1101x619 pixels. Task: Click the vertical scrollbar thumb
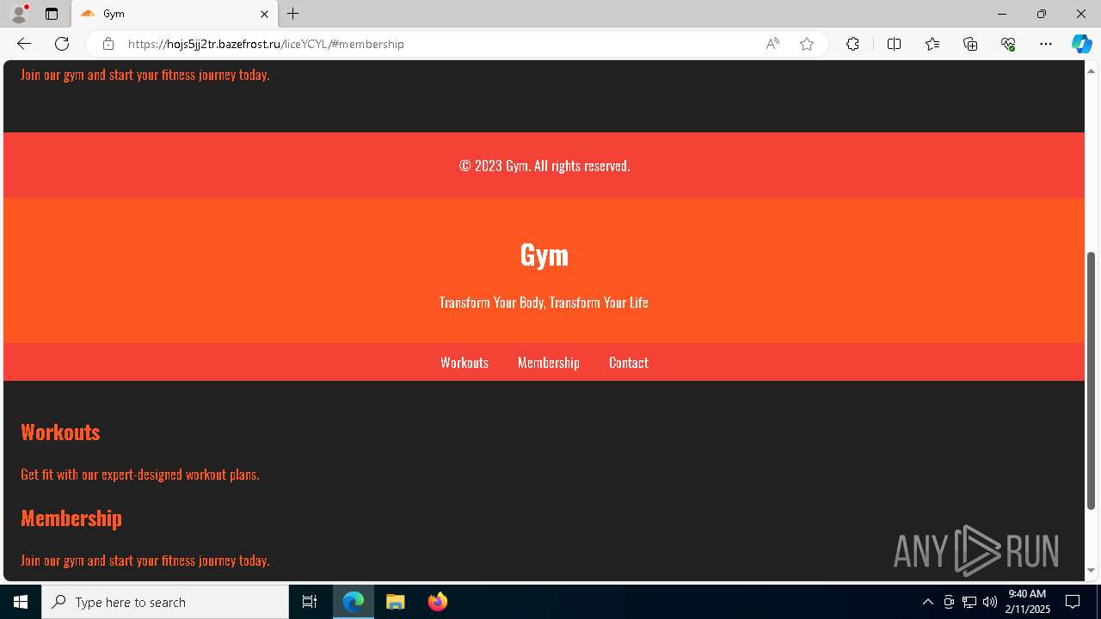tap(1092, 380)
